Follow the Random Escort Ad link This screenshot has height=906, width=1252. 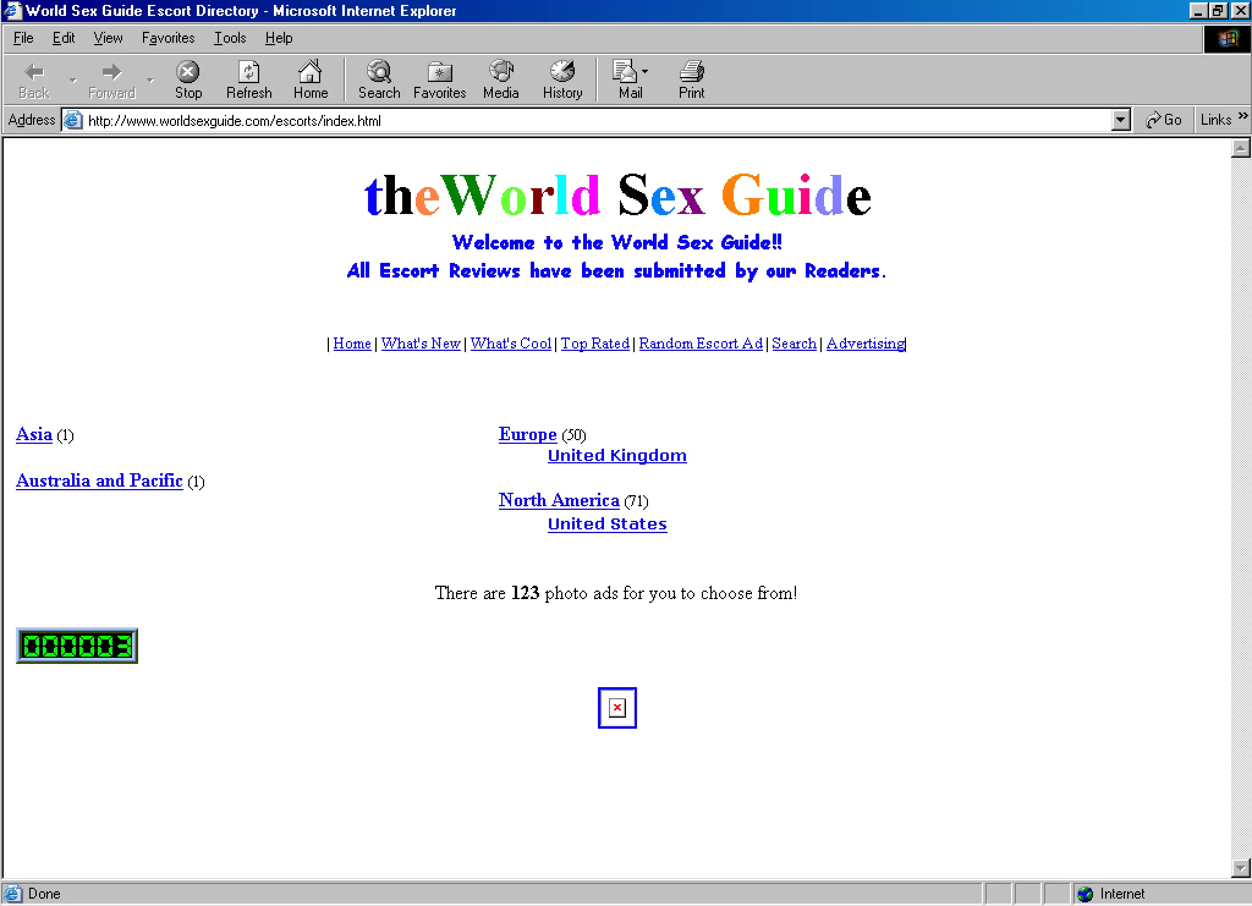pos(701,343)
